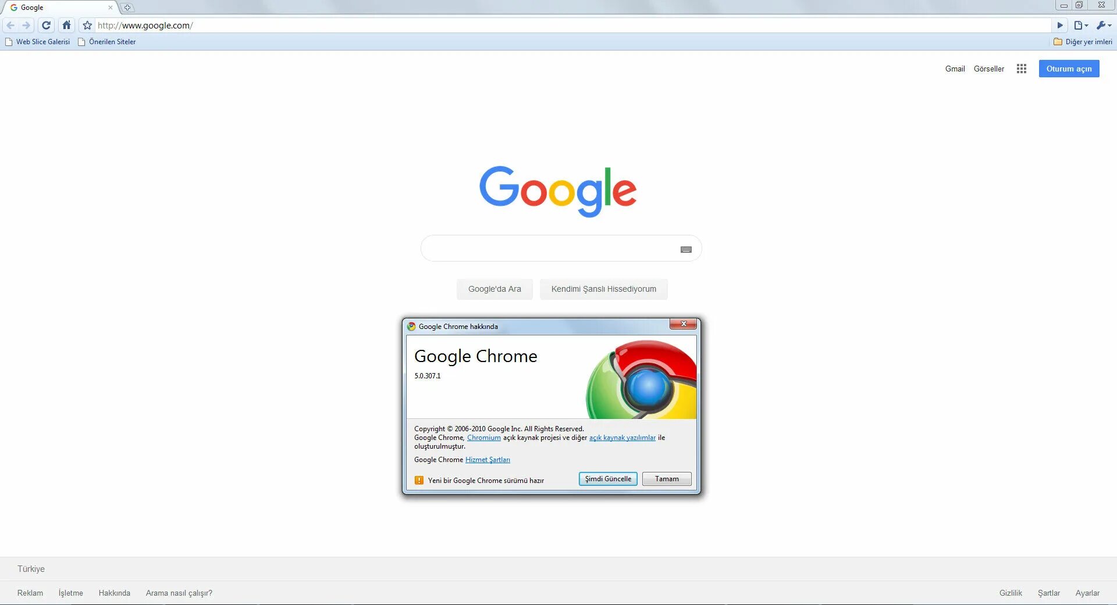The width and height of the screenshot is (1117, 605).
Task: Open Hizmet Şartları link
Action: click(488, 460)
